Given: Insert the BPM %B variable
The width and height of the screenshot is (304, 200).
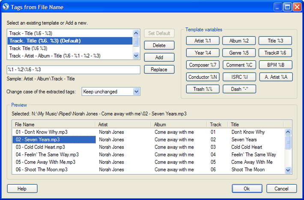Looking at the screenshot, I should (276, 65).
